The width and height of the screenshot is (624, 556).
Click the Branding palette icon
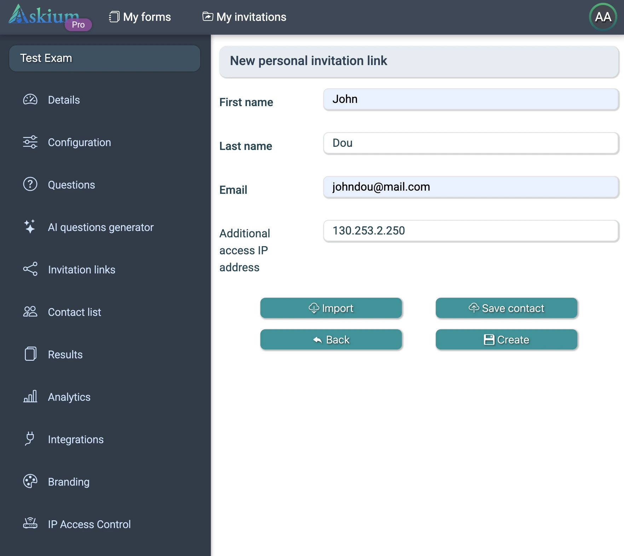coord(30,481)
